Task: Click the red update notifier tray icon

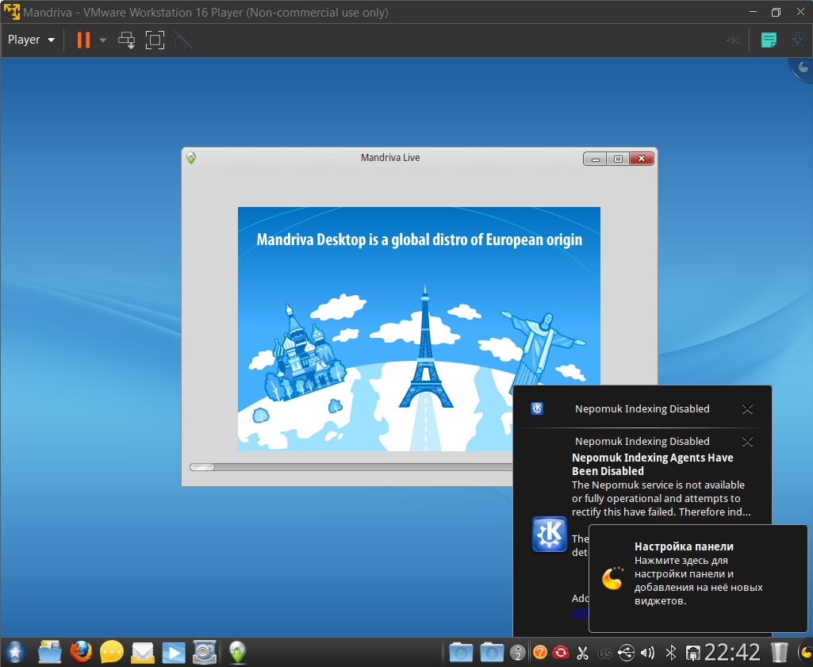Action: 561,652
